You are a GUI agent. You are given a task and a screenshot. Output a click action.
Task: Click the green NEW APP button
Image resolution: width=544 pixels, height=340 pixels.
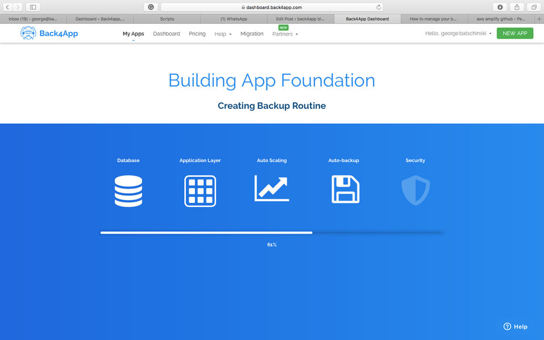click(515, 33)
